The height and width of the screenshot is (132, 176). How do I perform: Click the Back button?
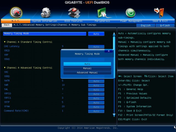(7, 25)
